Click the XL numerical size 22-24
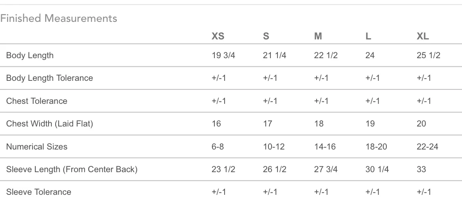The image size is (462, 210). (427, 147)
